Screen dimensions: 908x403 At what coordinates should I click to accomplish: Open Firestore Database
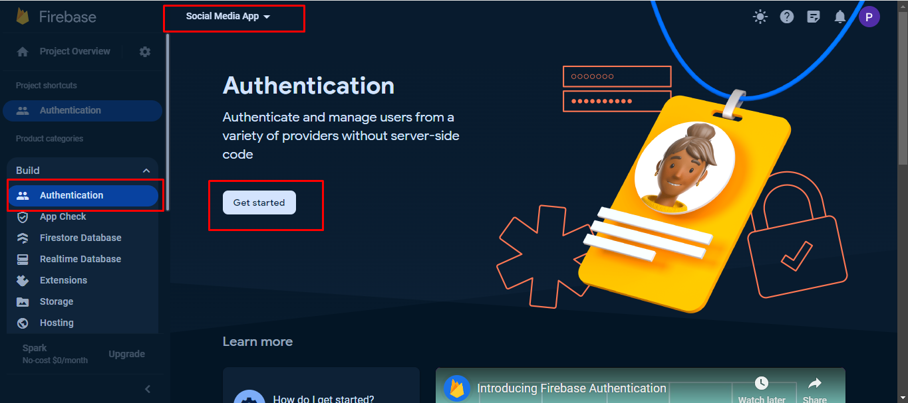[x=80, y=238]
